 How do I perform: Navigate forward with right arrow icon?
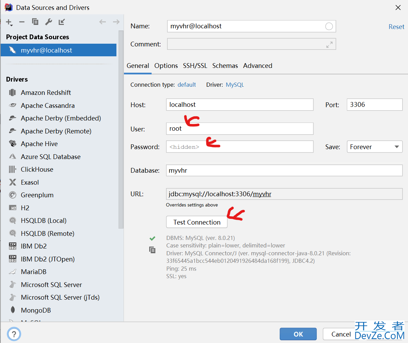[116, 22]
